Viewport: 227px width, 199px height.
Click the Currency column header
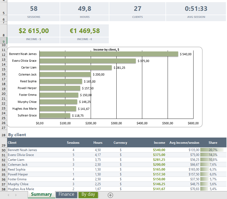point(120,143)
